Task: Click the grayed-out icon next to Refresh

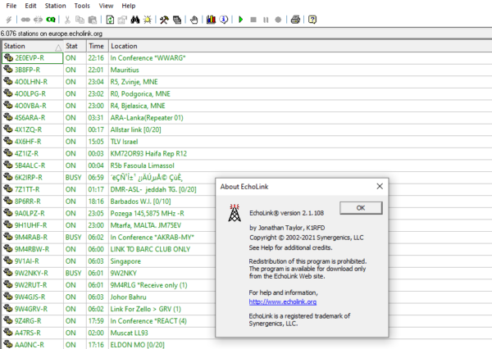Action: [x=122, y=20]
